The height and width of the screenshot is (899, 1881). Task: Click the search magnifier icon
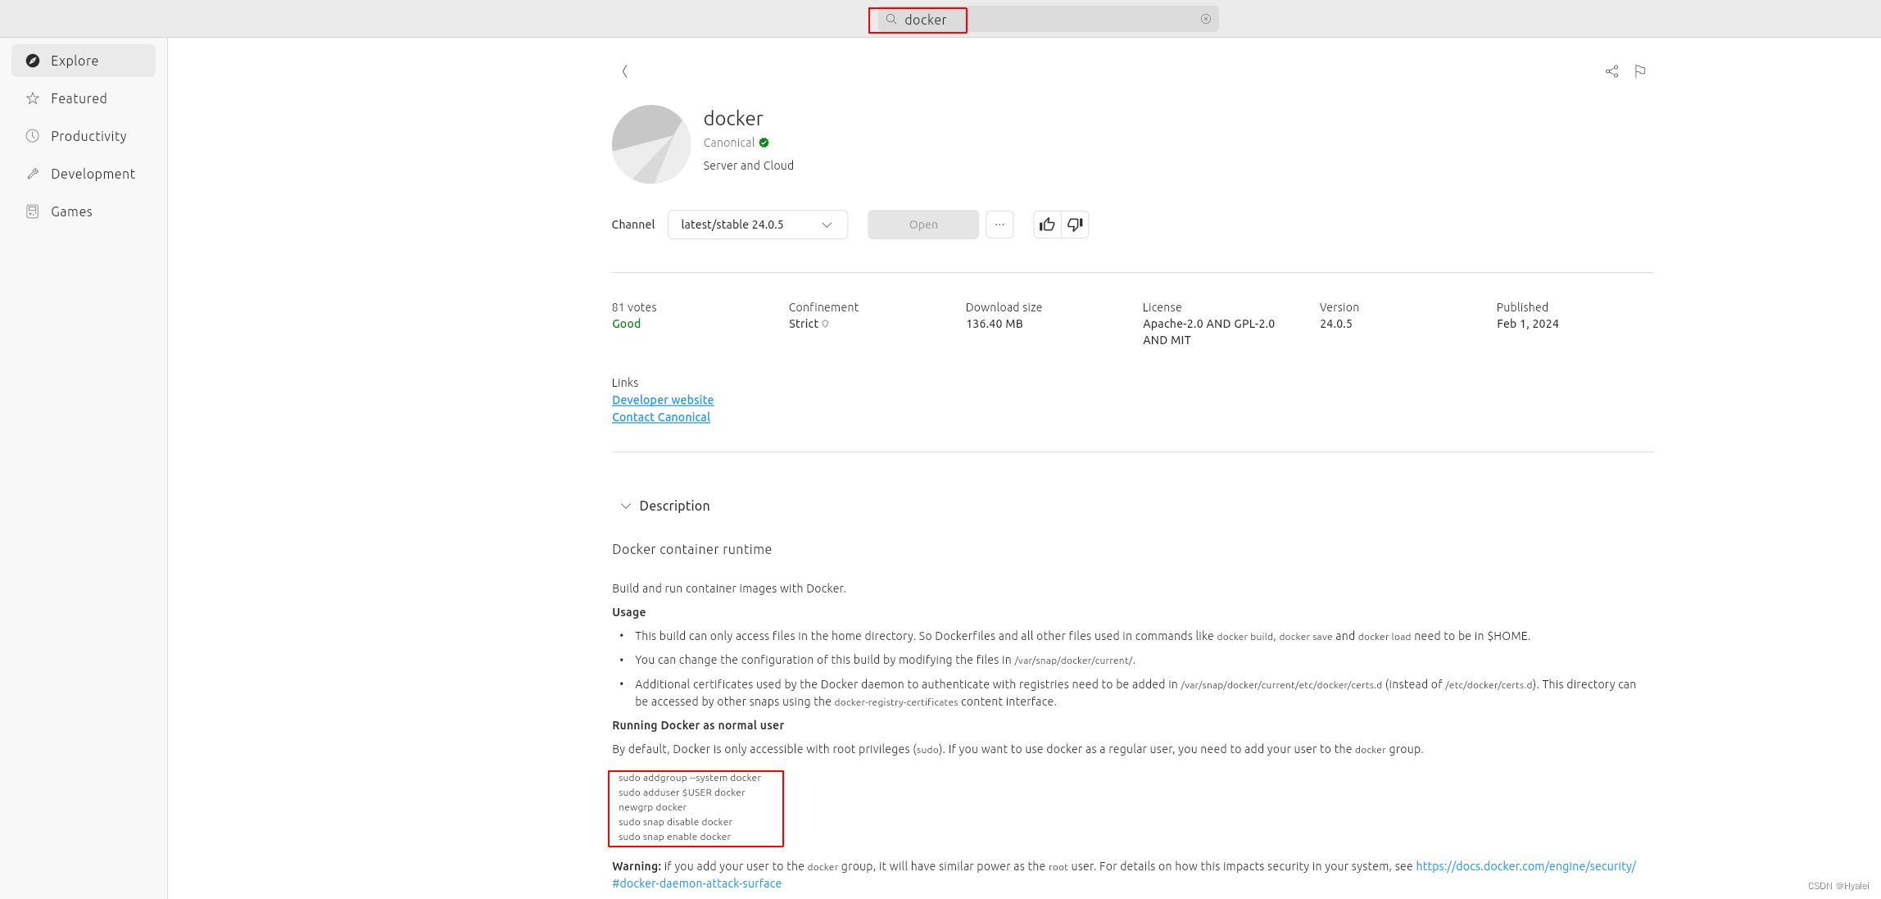[891, 19]
